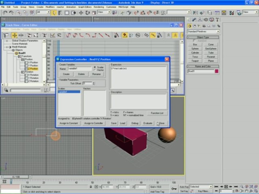Switch to the Motion command panel
The width and height of the screenshot is (259, 194).
coord(206,20)
